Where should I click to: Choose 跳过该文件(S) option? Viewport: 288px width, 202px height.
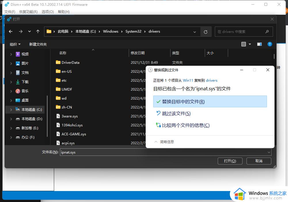[x=176, y=113]
